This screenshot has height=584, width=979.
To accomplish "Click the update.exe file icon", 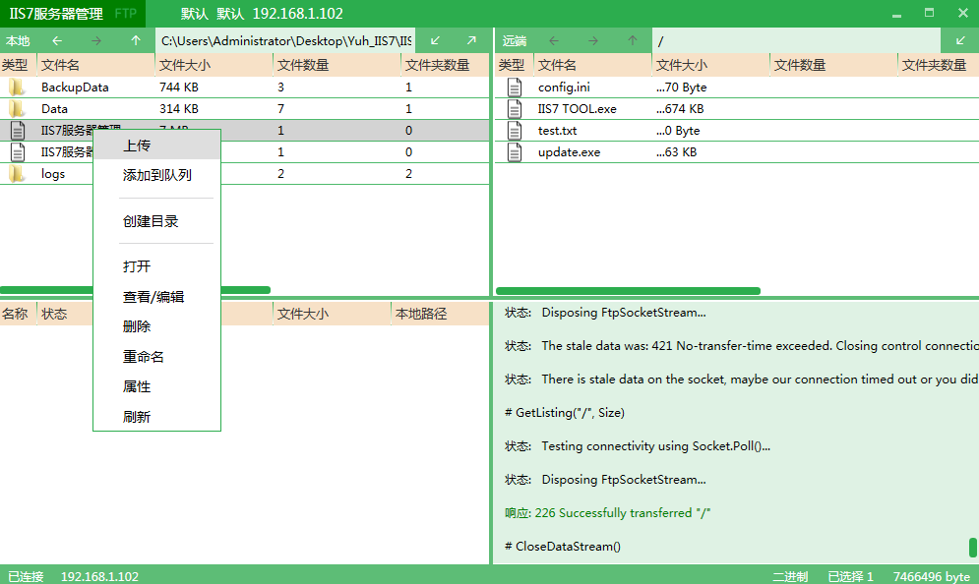I will tap(515, 152).
